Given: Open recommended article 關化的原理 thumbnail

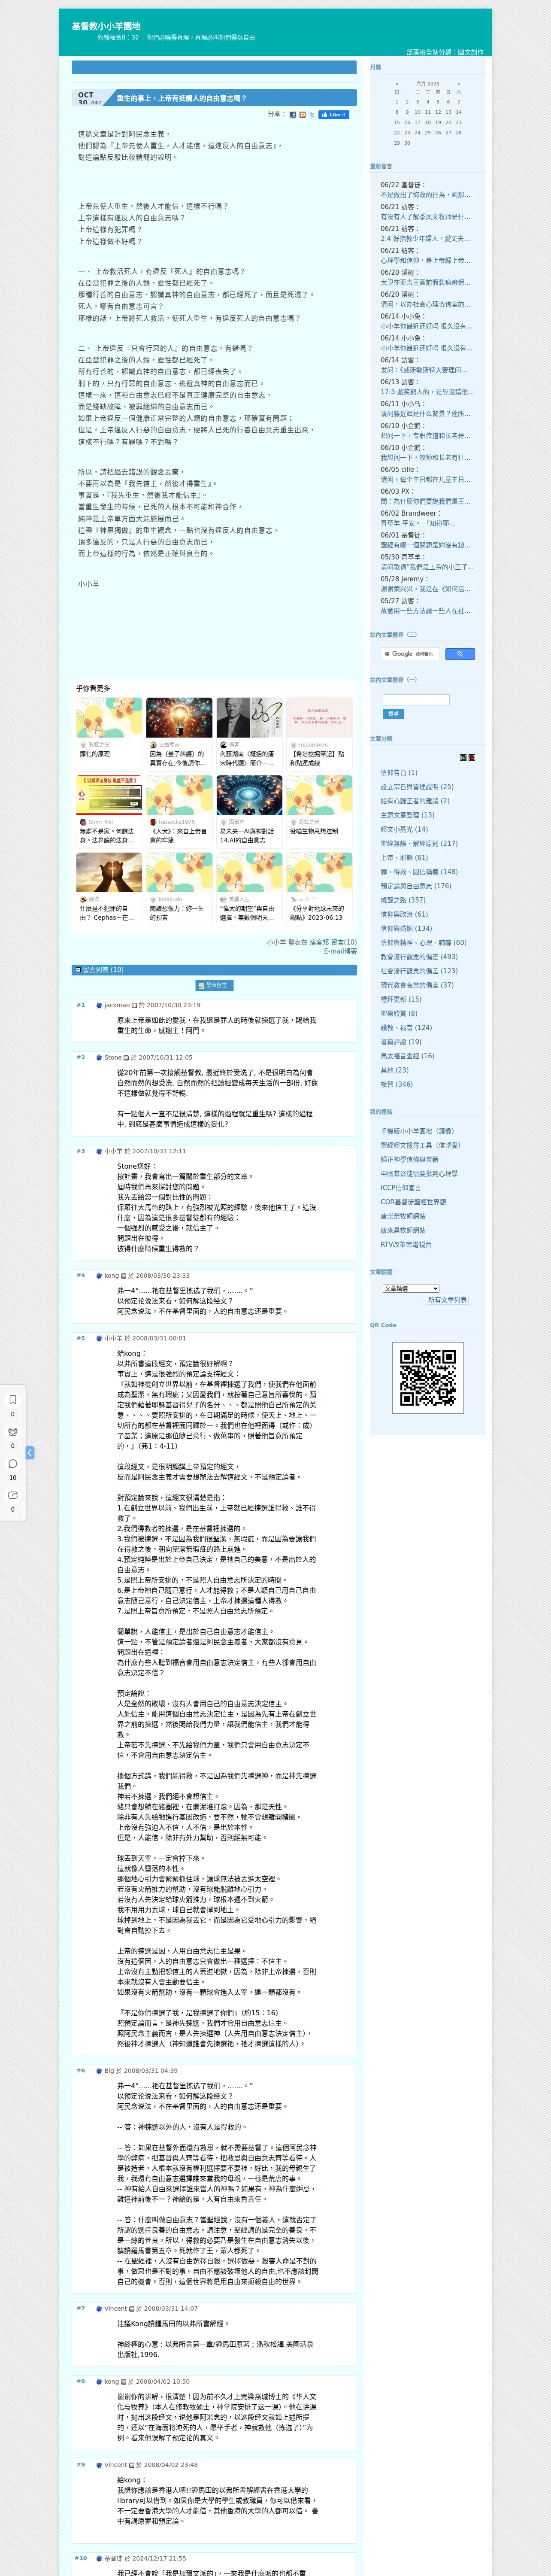Looking at the screenshot, I should click(109, 718).
